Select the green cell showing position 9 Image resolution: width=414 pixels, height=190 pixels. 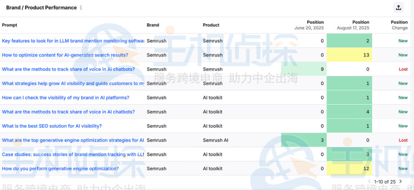[x=304, y=69]
